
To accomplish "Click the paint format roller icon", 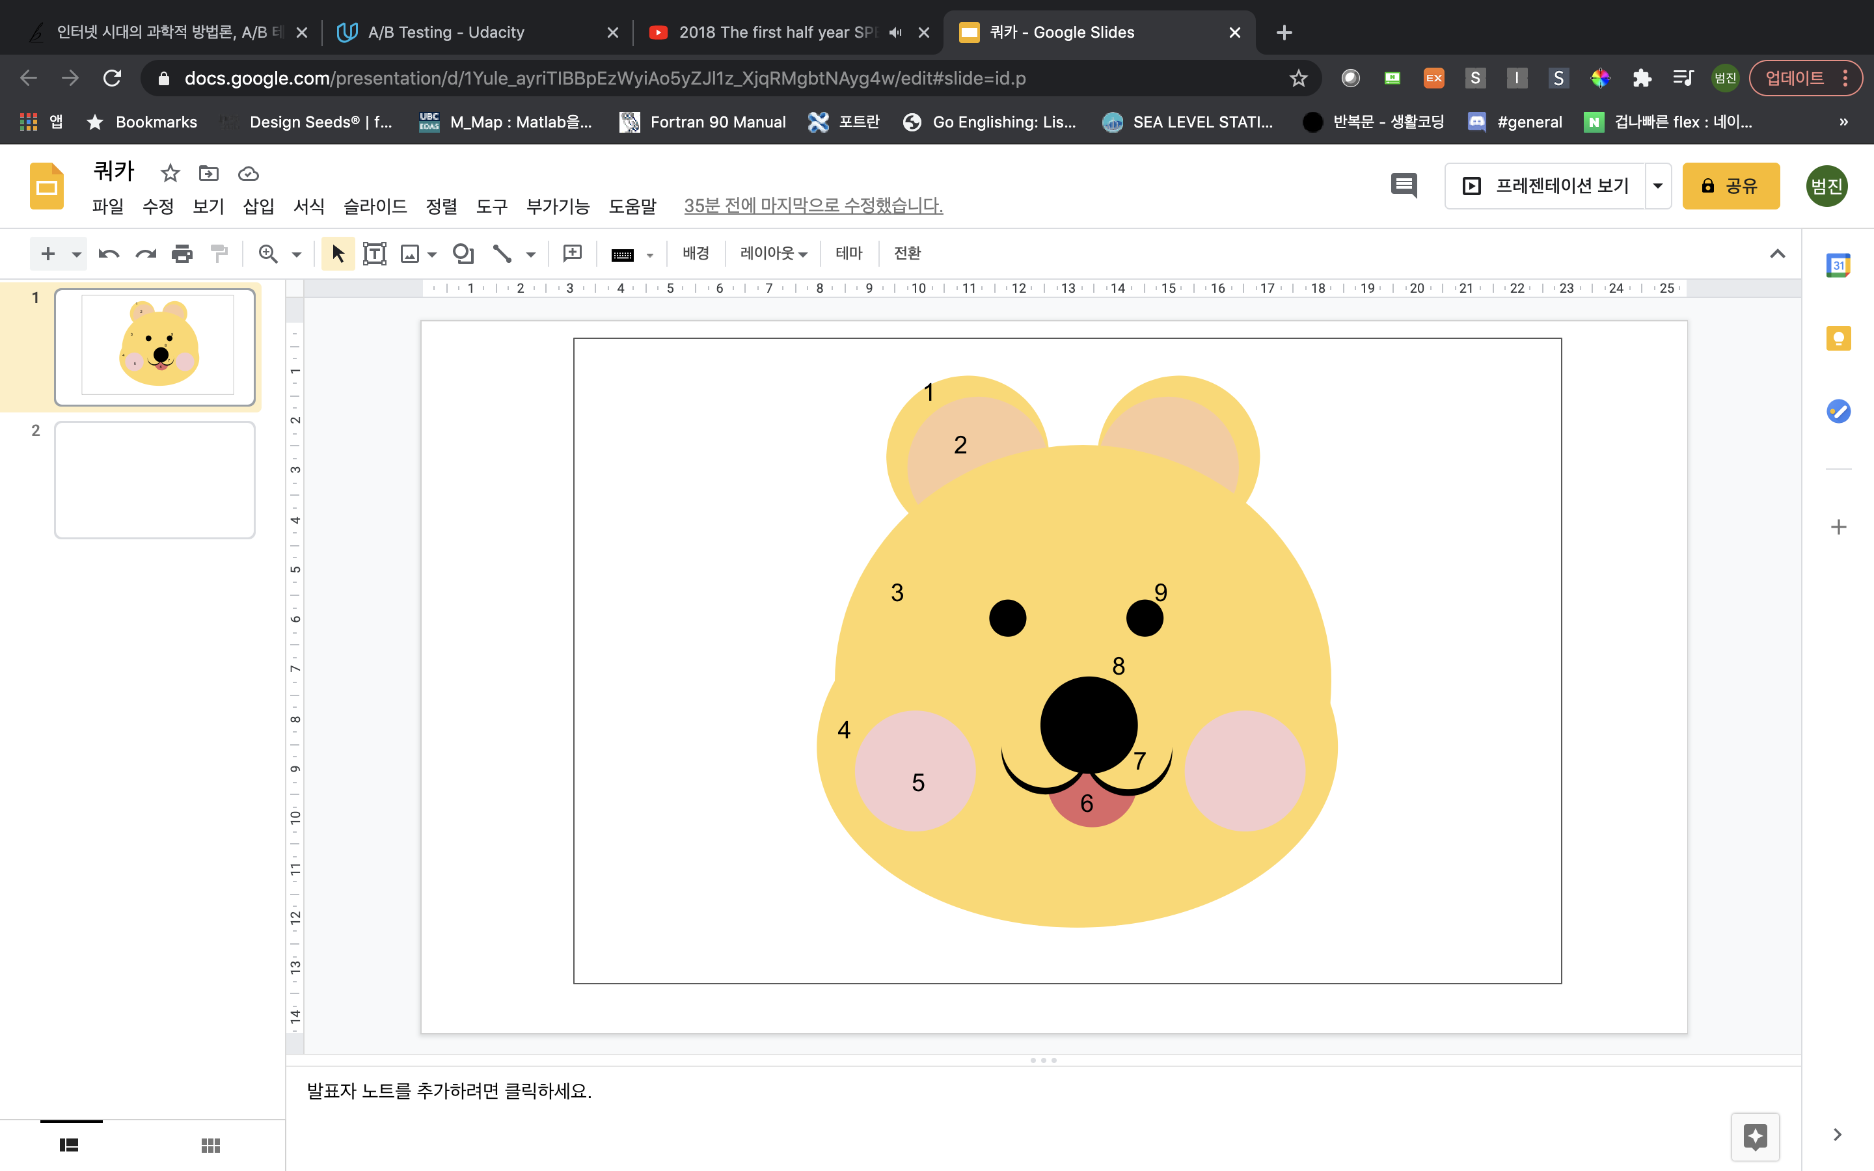I will coord(219,253).
